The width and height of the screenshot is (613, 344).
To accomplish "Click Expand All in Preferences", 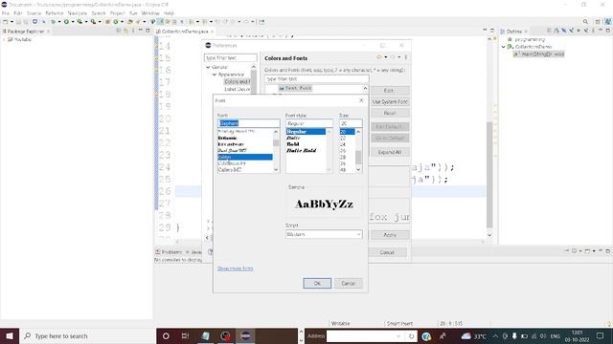I will point(390,152).
